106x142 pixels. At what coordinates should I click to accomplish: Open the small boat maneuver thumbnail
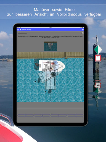click(51, 46)
